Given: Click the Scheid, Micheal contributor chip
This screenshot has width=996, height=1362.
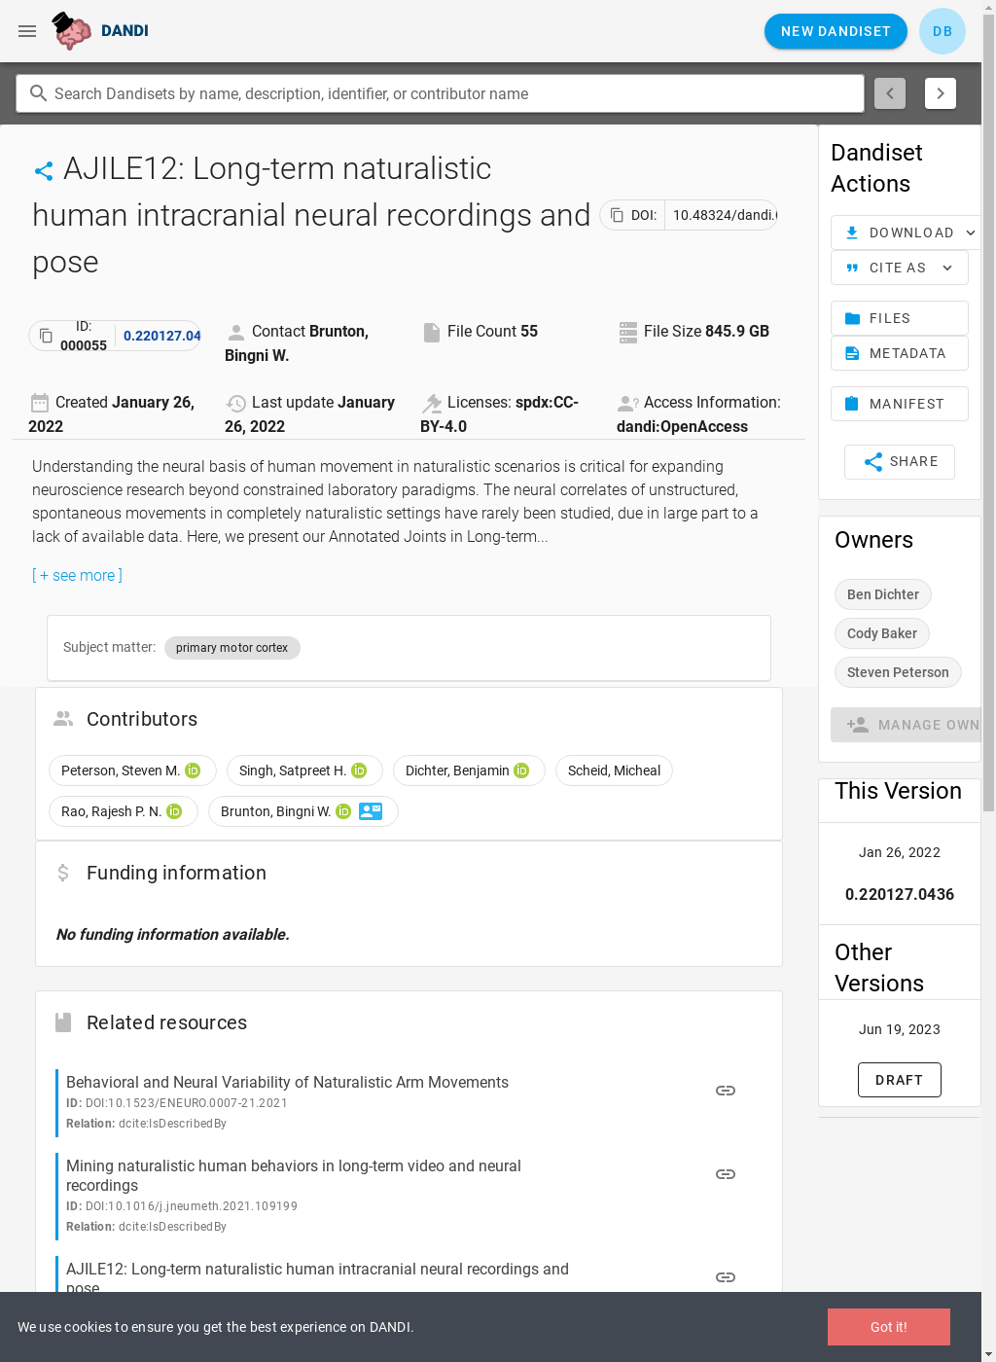Looking at the screenshot, I should [614, 771].
